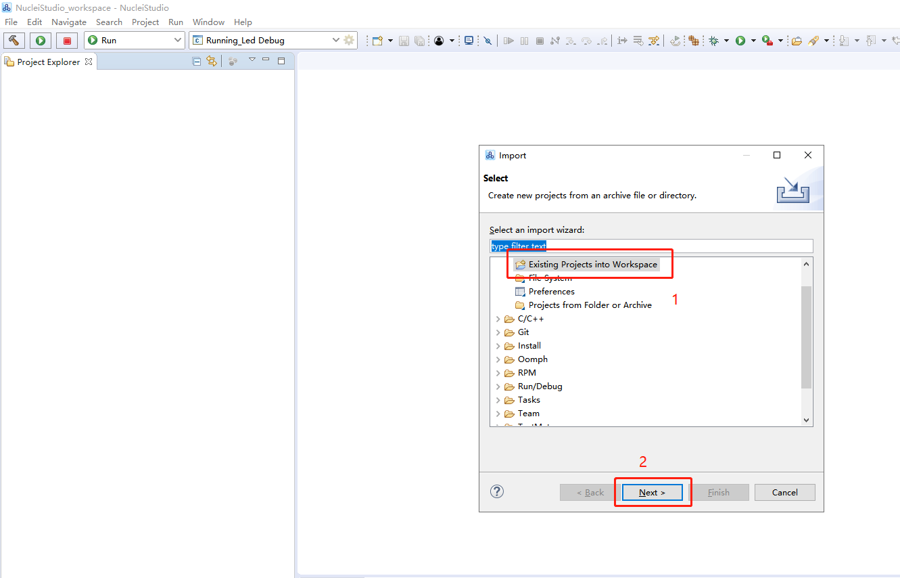Click the Disconnect icon
The image size is (900, 578).
pyautogui.click(x=555, y=41)
